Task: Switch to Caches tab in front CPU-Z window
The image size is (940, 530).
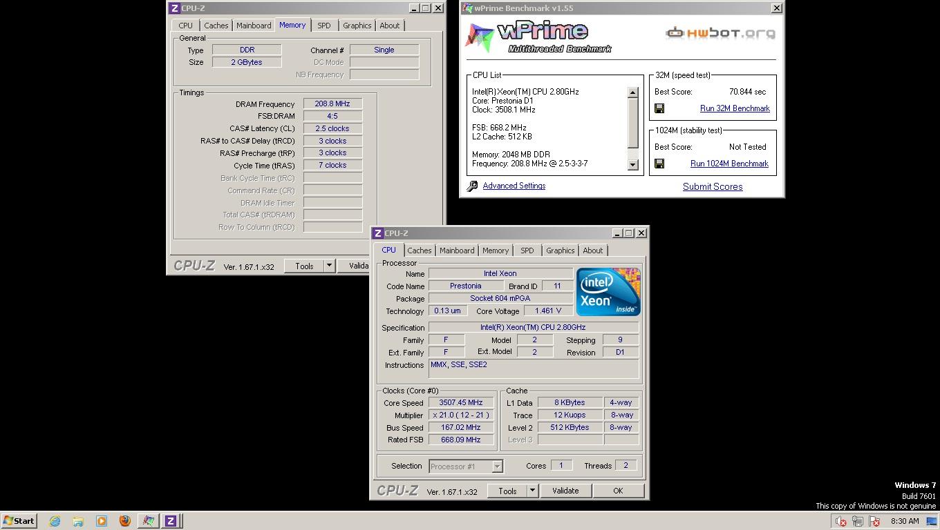Action: (420, 251)
